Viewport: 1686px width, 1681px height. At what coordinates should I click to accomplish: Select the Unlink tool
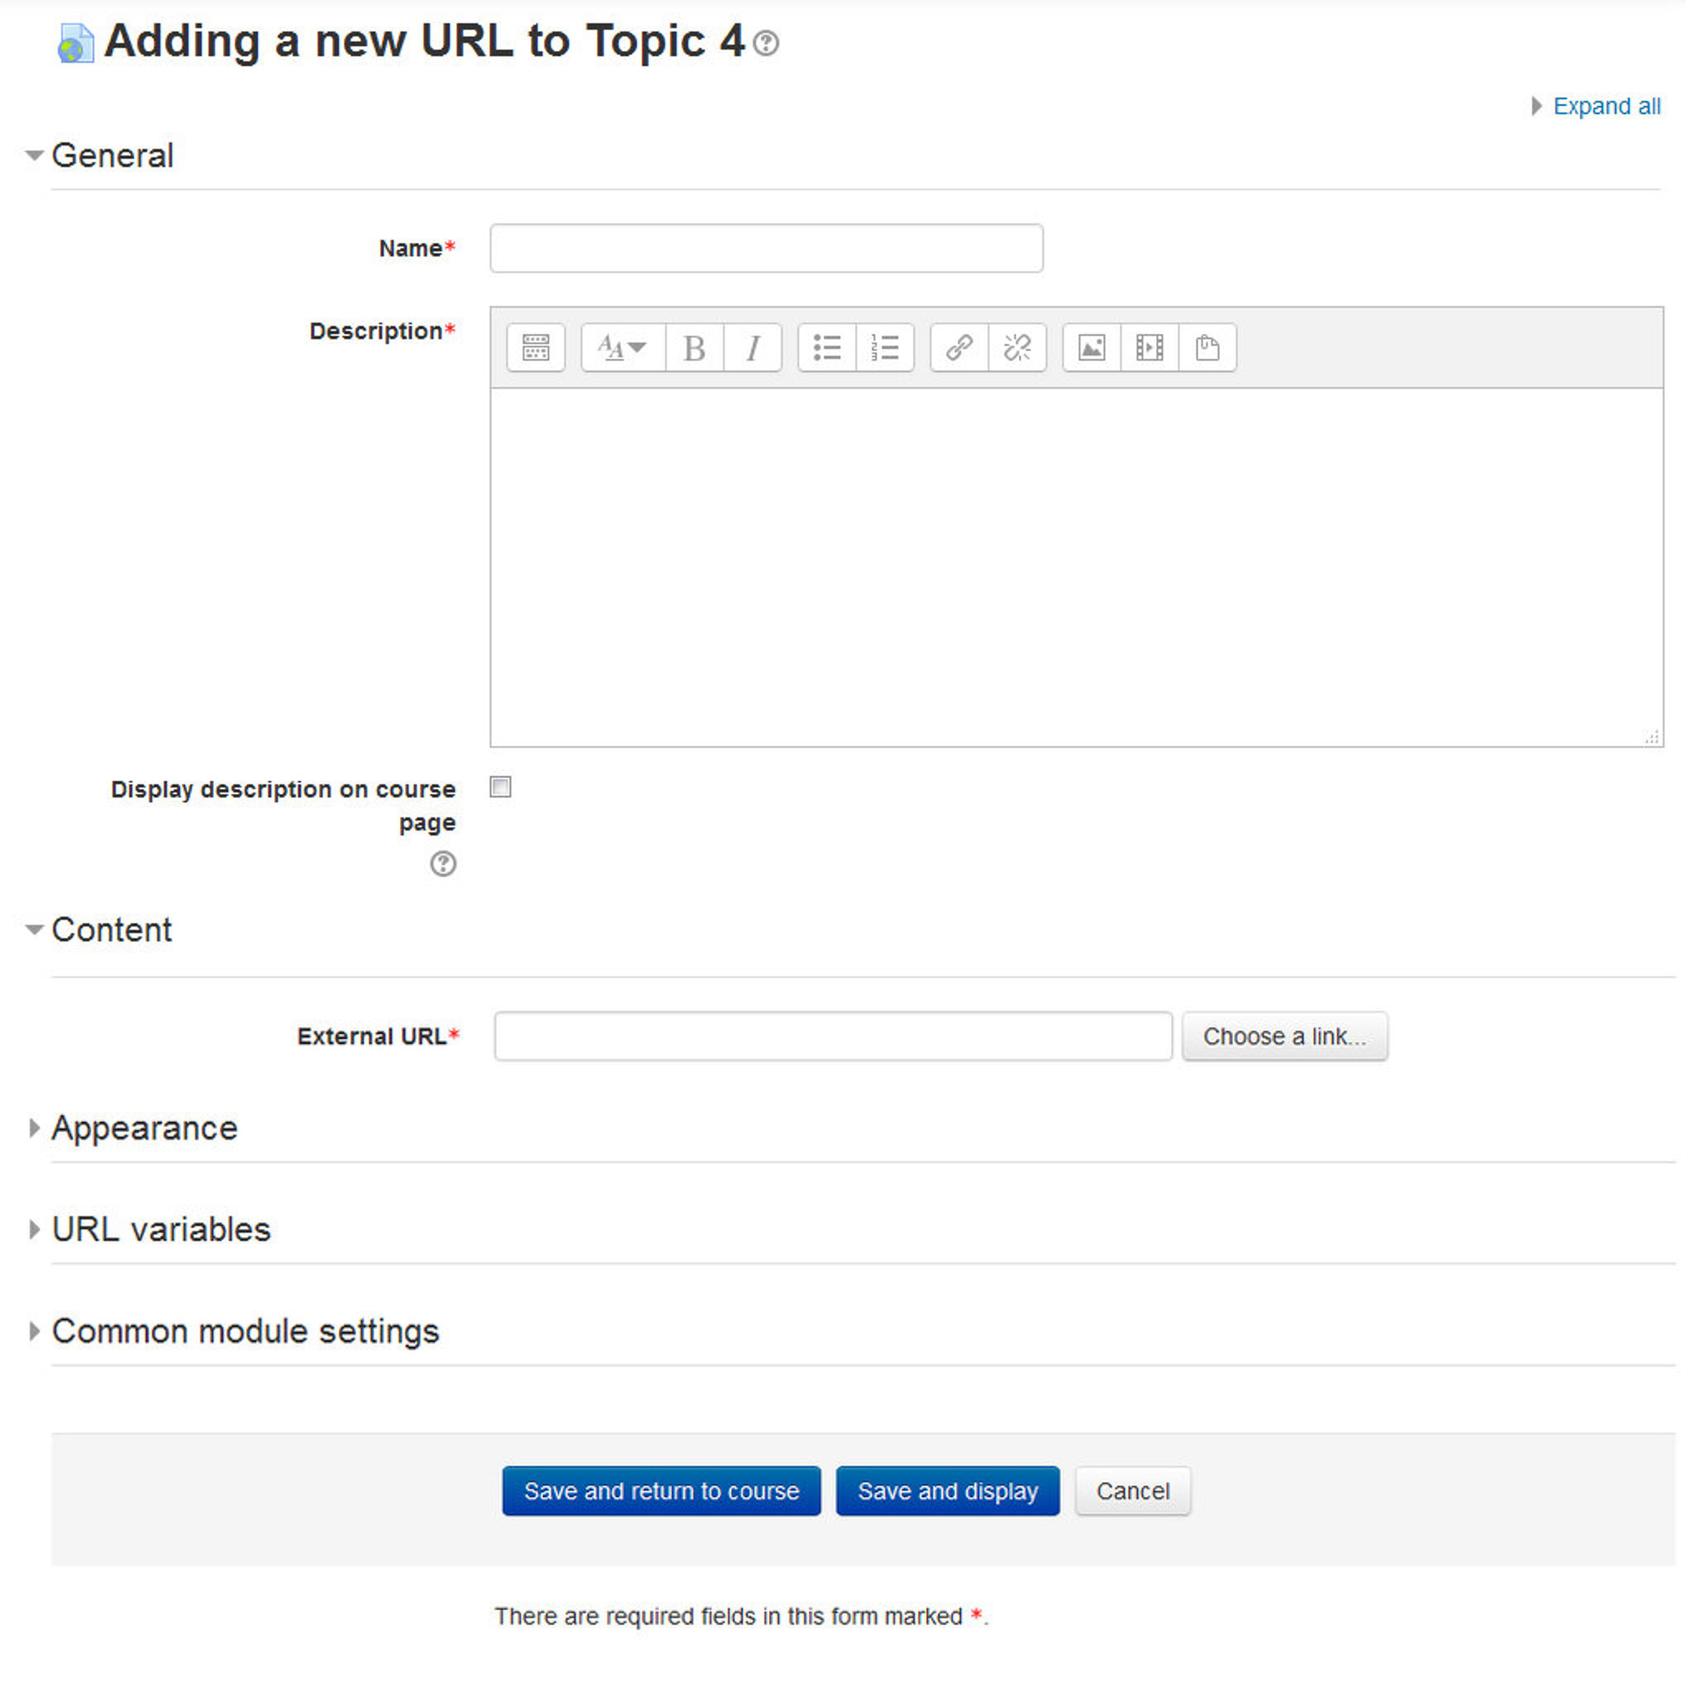coord(1018,347)
